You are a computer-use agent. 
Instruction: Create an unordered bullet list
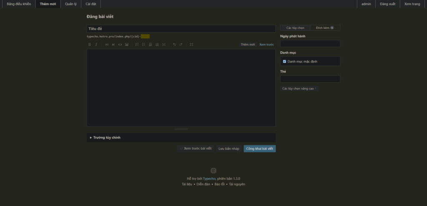click(x=144, y=45)
